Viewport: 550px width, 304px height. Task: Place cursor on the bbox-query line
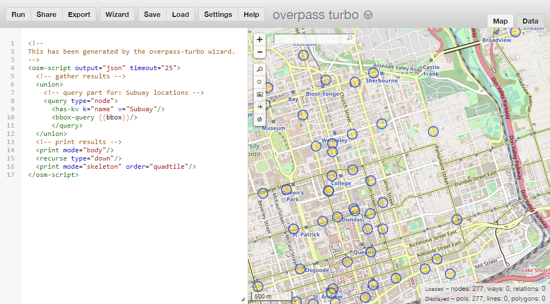coord(94,117)
